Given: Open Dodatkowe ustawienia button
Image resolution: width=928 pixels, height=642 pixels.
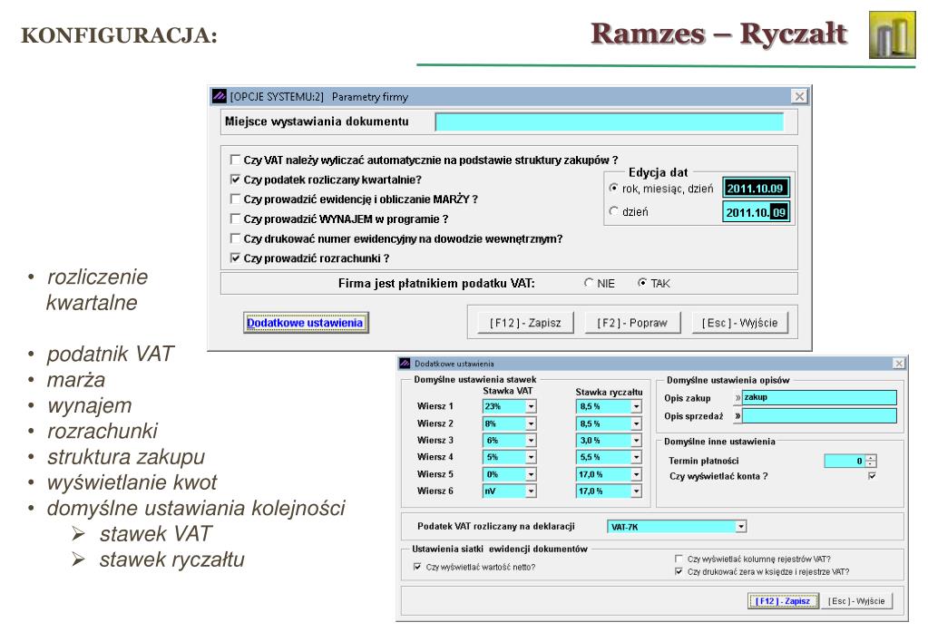Looking at the screenshot, I should [306, 323].
